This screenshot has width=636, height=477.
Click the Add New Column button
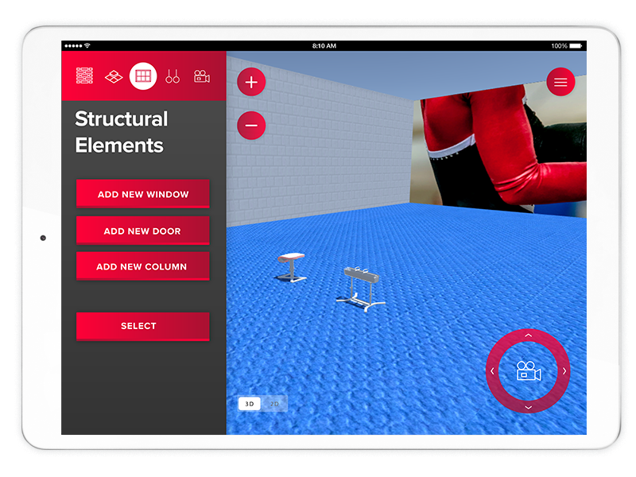point(143,266)
